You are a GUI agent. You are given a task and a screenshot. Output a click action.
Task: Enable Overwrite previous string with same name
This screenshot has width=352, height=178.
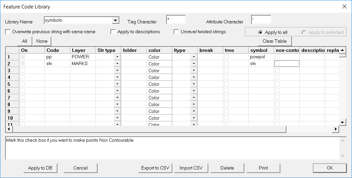pyautogui.click(x=8, y=32)
